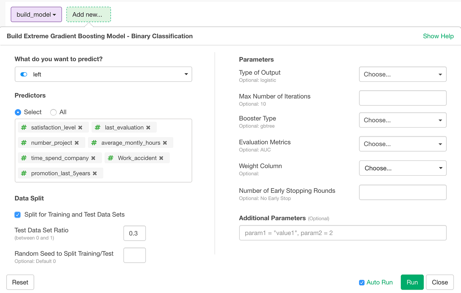Remove the Work_accident predictor chip
Image resolution: width=461 pixels, height=293 pixels.
click(161, 158)
